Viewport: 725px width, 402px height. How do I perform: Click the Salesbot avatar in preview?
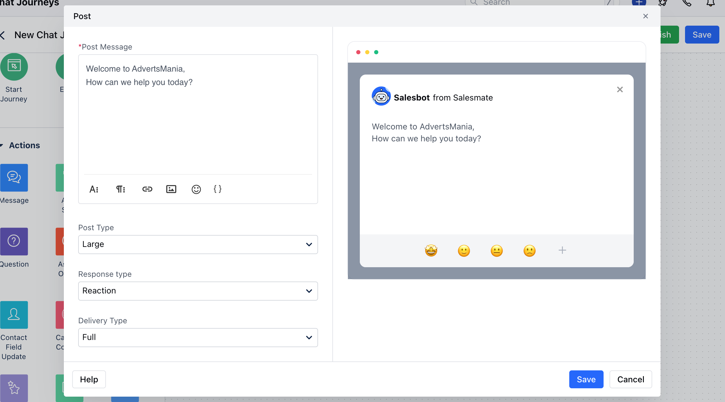[381, 96]
